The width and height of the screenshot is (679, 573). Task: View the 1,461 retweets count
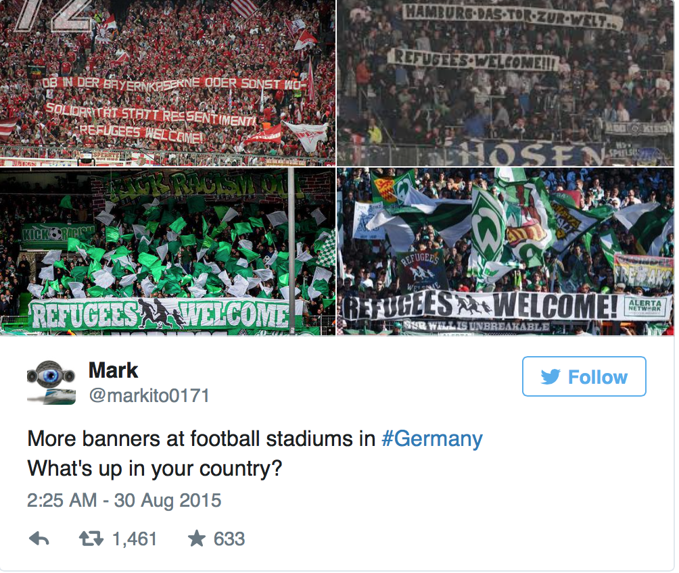(x=135, y=539)
